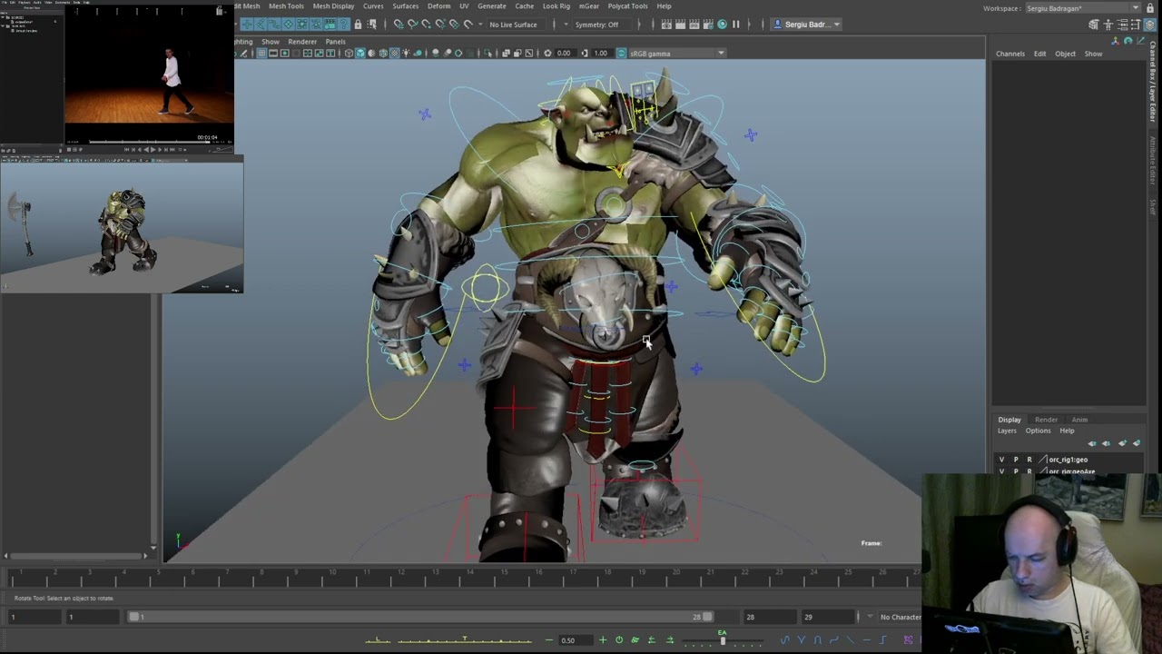Click the move layer up icon
1162x654 pixels.
point(1092,443)
